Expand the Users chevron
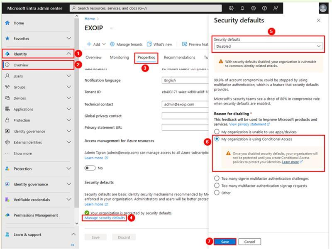The image size is (332, 249). [x=69, y=76]
